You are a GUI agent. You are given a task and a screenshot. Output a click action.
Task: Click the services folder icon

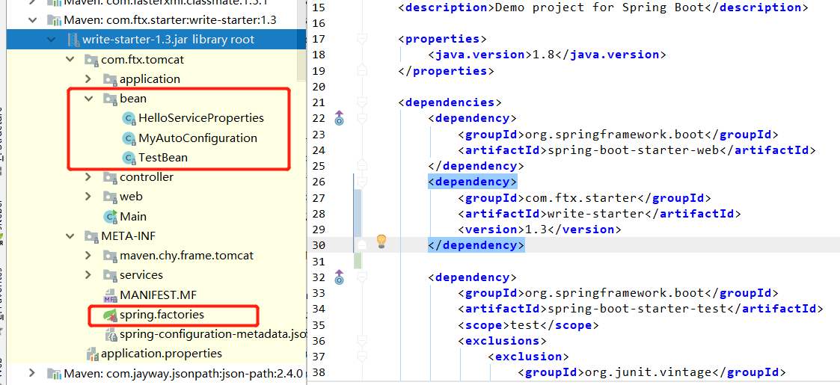tap(111, 275)
